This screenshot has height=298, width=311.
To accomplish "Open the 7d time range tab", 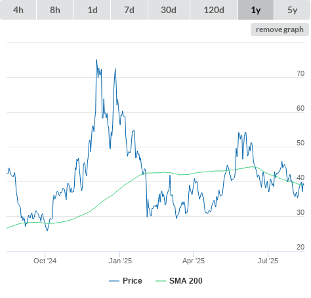I will (x=129, y=10).
